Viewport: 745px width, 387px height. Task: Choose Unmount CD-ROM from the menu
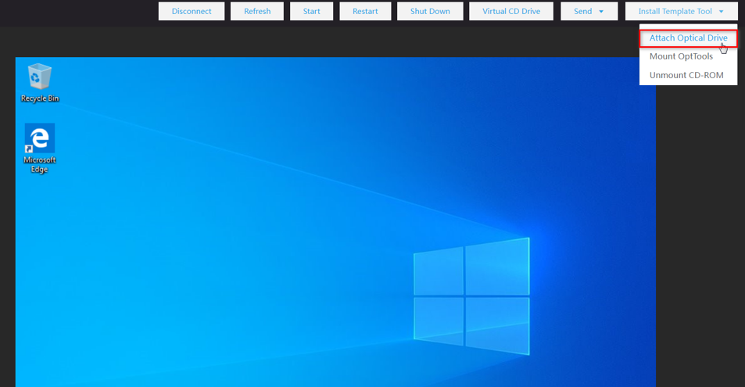pyautogui.click(x=689, y=75)
